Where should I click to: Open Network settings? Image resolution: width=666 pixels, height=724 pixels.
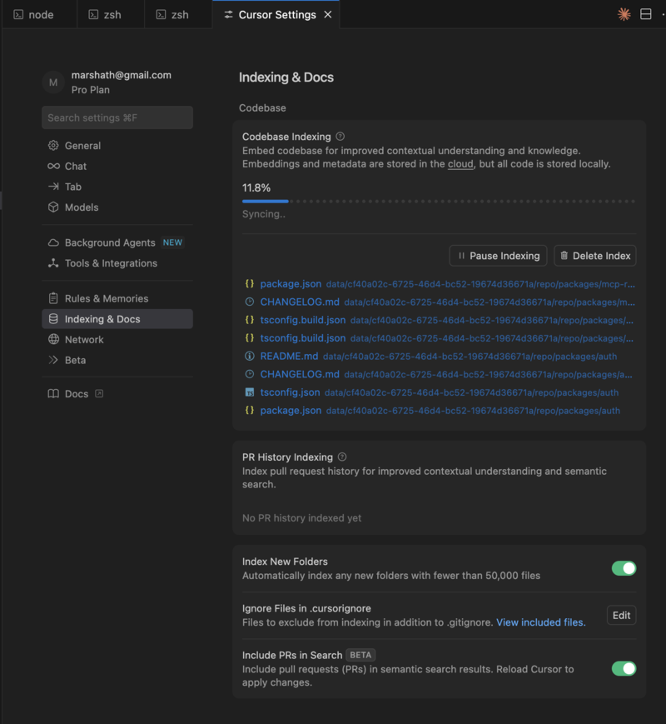(x=117, y=339)
